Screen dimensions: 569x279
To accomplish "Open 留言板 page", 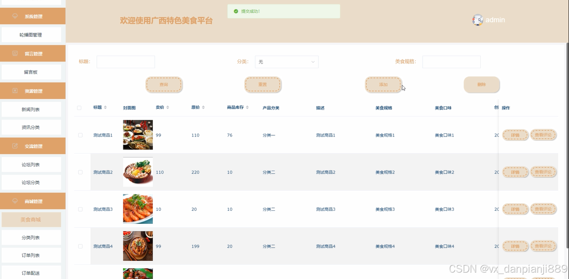I will tap(31, 72).
